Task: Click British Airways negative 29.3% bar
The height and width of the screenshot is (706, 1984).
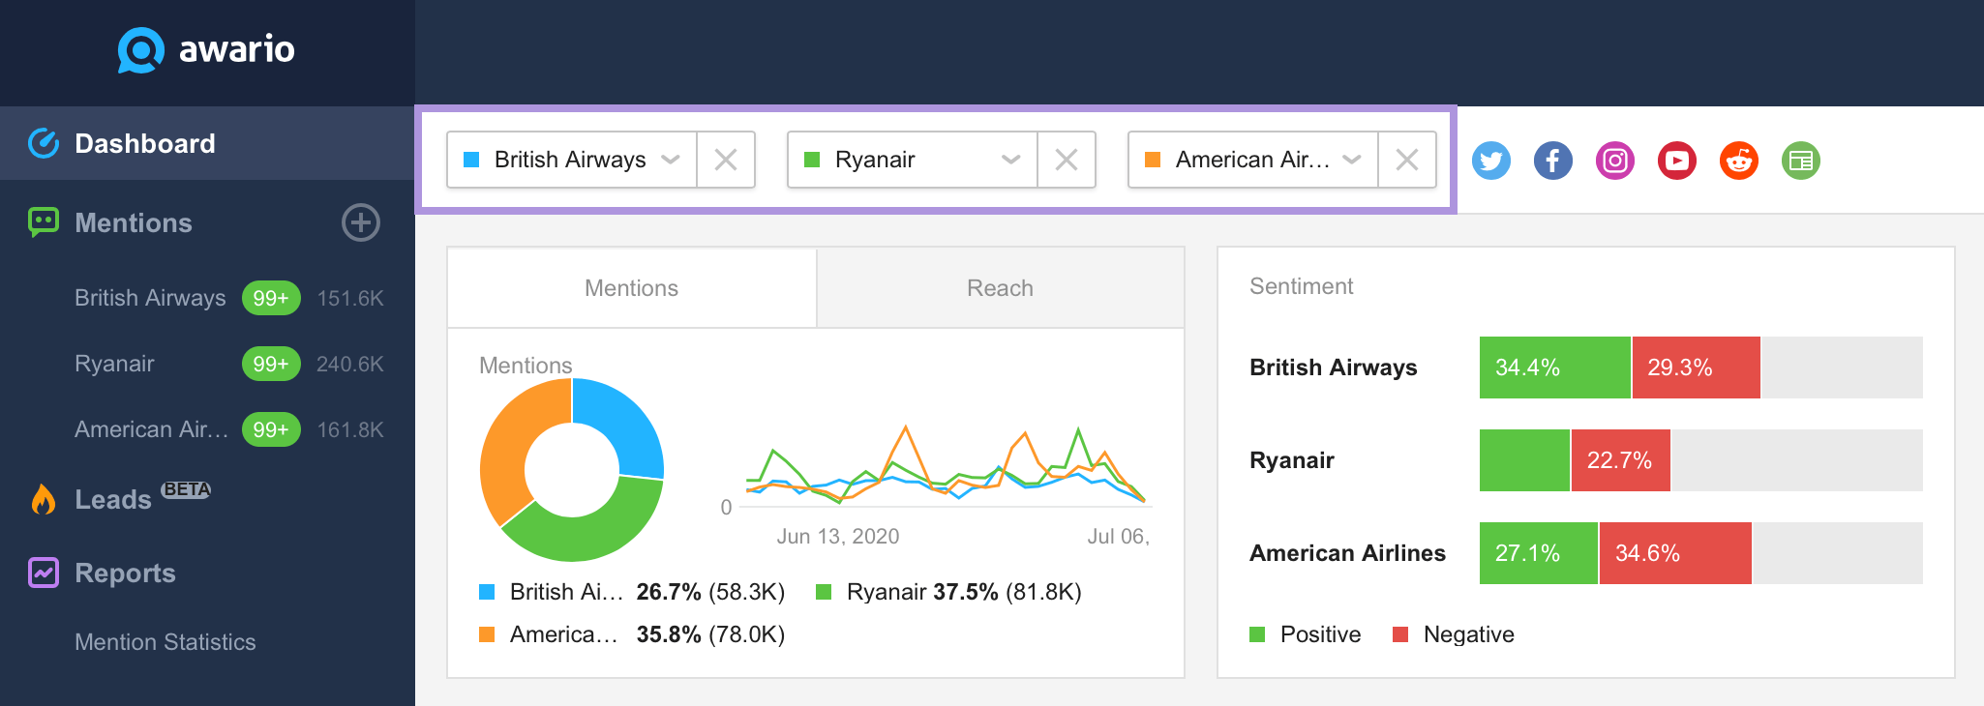Action: [x=1697, y=368]
